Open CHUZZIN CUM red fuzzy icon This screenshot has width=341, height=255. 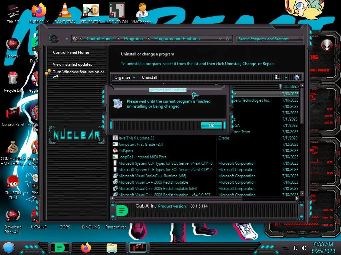[13, 188]
